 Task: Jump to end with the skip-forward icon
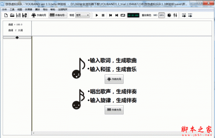pyautogui.click(x=116, y=15)
